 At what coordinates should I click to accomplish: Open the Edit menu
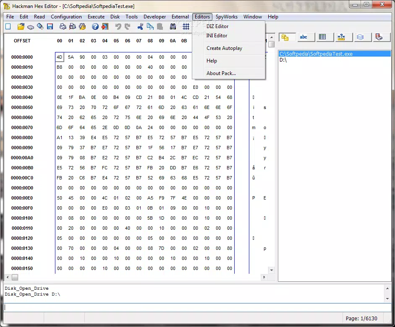pos(24,17)
